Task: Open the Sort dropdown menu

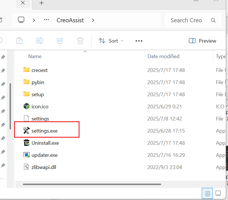Action: [111, 41]
